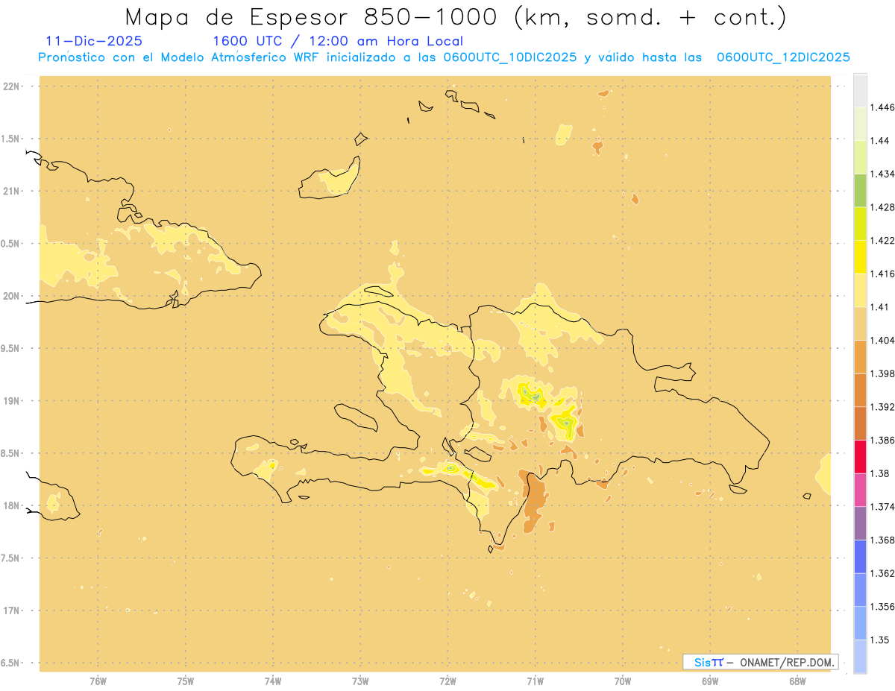895x691 pixels.
Task: Pick the yellow-green swatch between 1.428 and 1.422
Action: click(860, 224)
